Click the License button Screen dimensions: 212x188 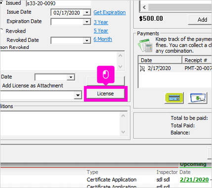[105, 94]
